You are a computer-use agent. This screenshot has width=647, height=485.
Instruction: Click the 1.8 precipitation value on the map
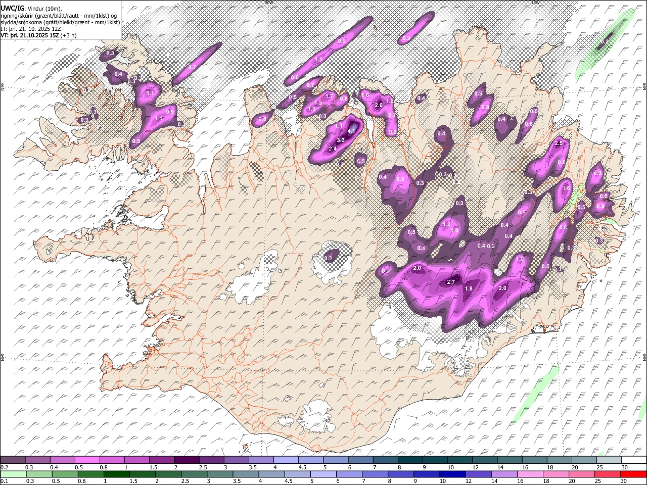click(x=469, y=288)
